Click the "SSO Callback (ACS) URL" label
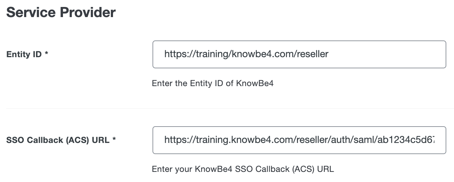This screenshot has height=182, width=454. (x=57, y=141)
